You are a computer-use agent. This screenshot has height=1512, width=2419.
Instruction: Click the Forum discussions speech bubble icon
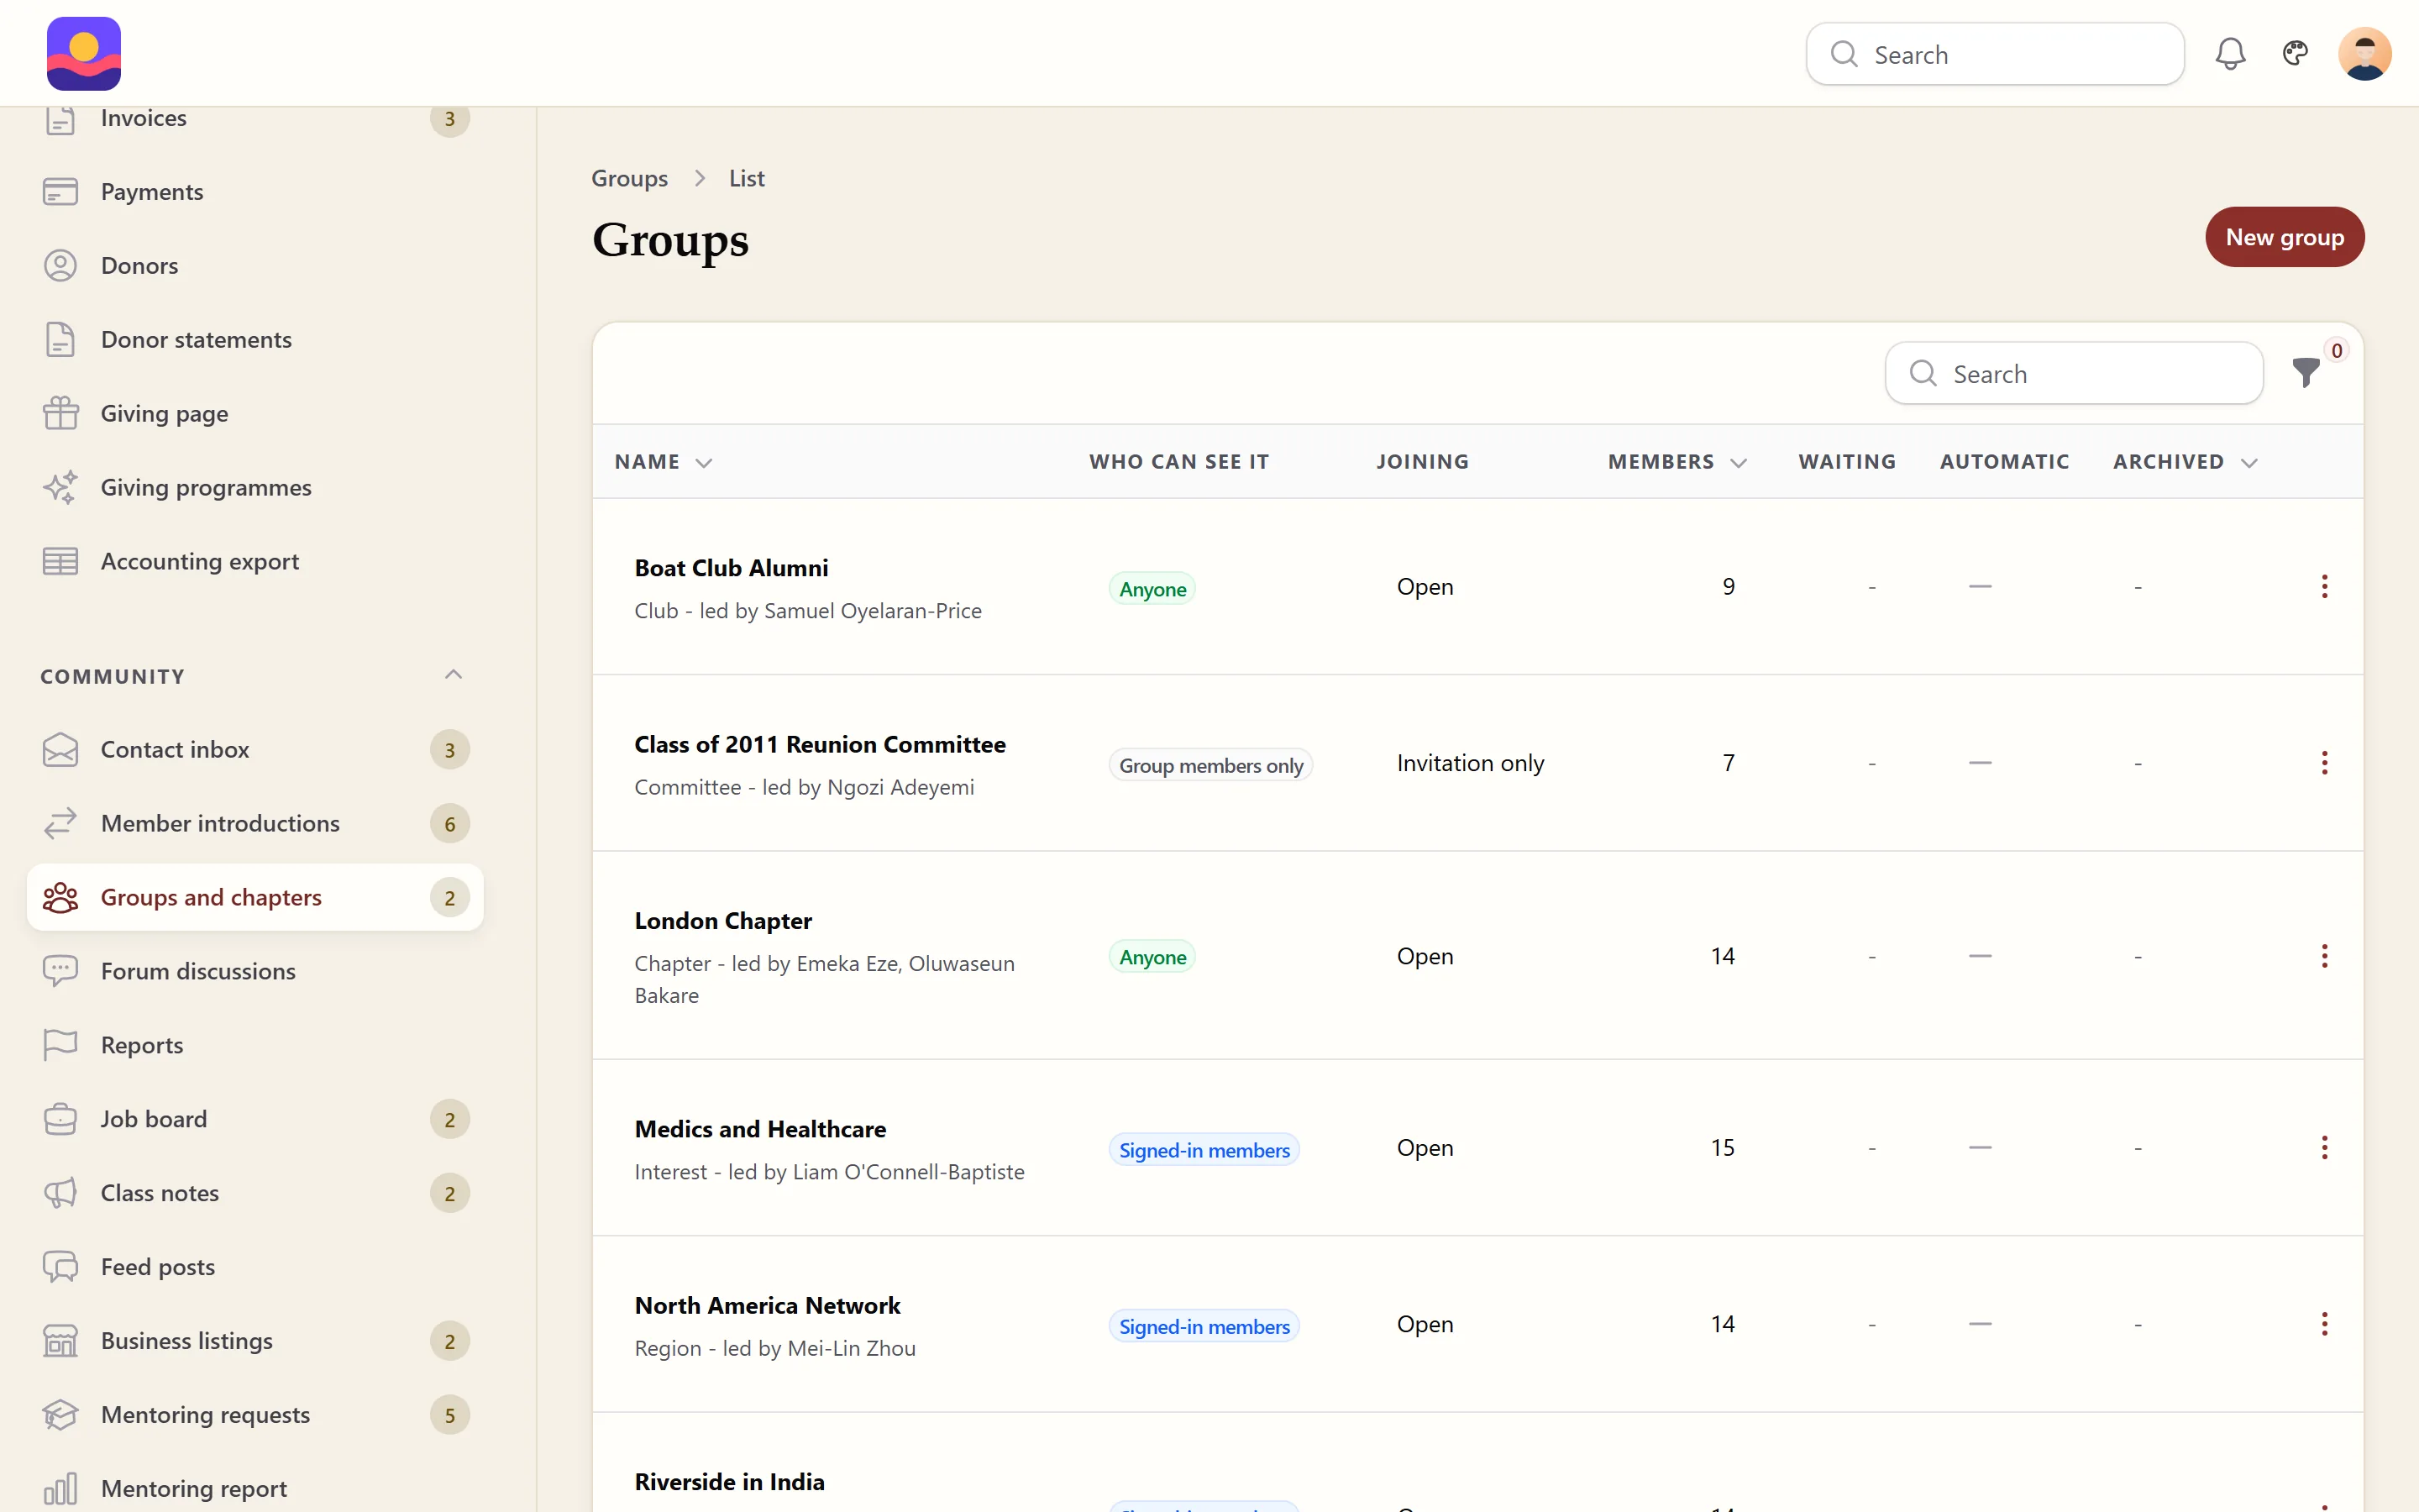[60, 971]
